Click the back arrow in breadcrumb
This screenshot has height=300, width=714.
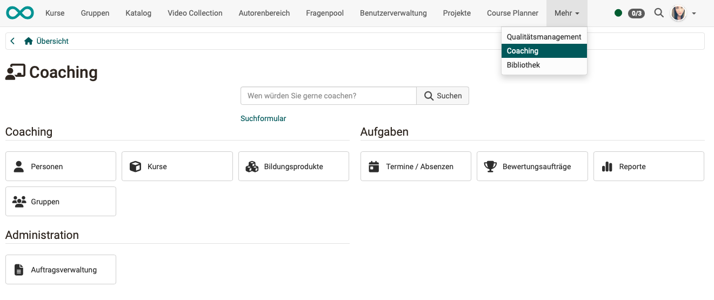[x=12, y=41]
